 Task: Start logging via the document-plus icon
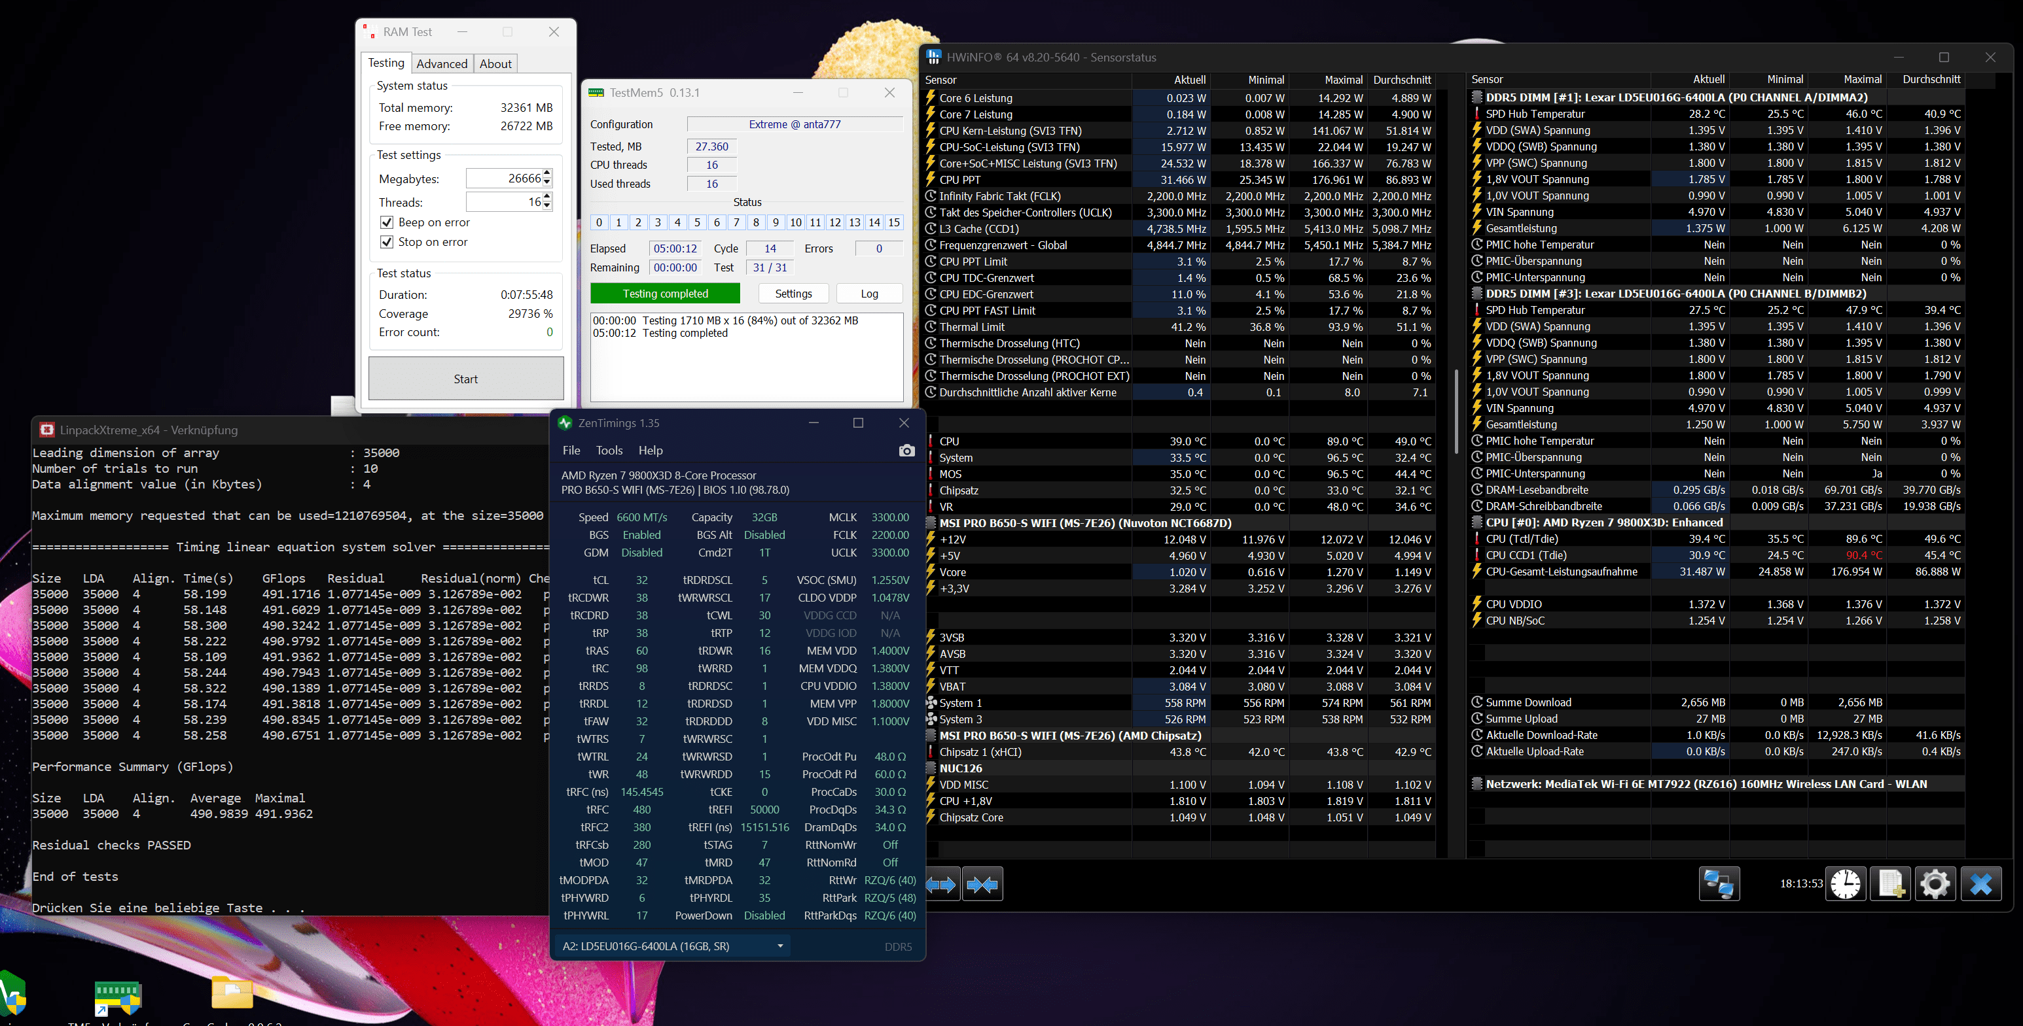pyautogui.click(x=1889, y=884)
